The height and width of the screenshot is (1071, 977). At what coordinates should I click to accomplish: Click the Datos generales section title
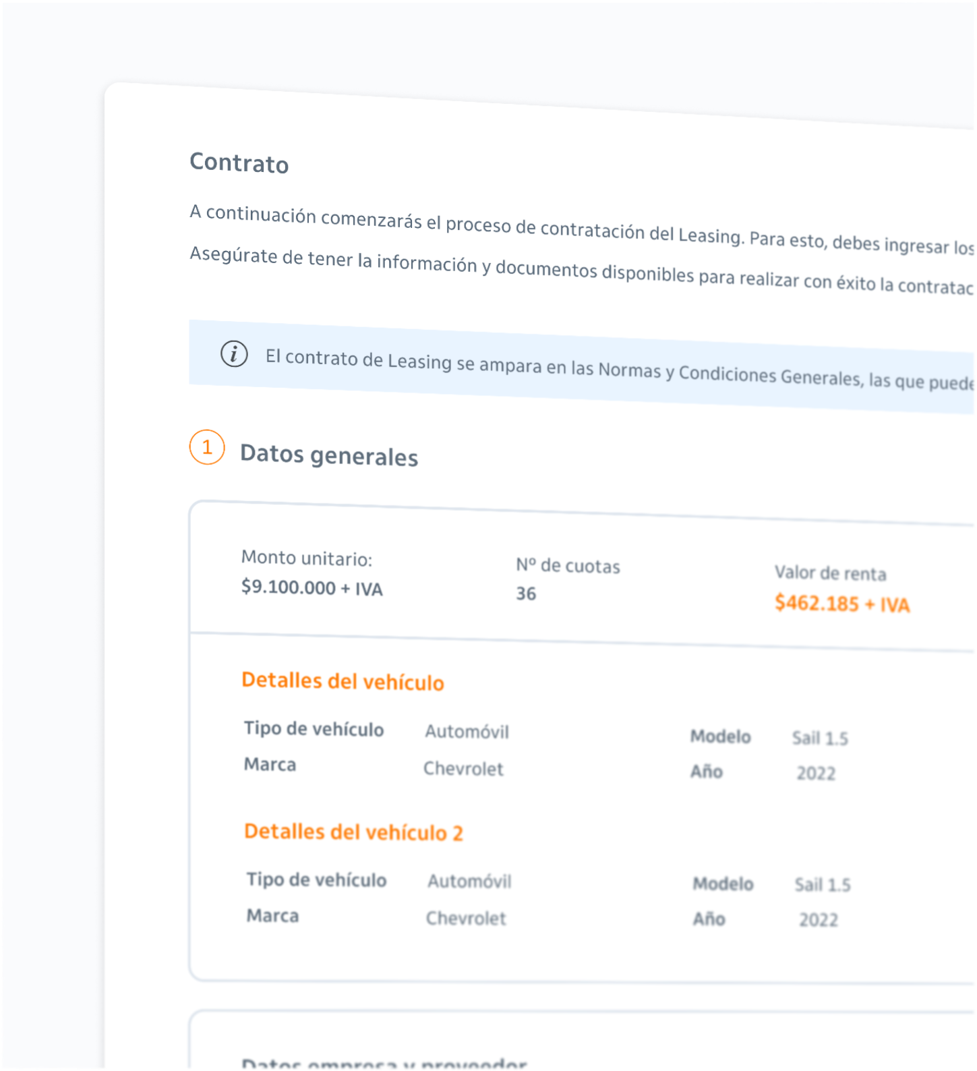(329, 455)
